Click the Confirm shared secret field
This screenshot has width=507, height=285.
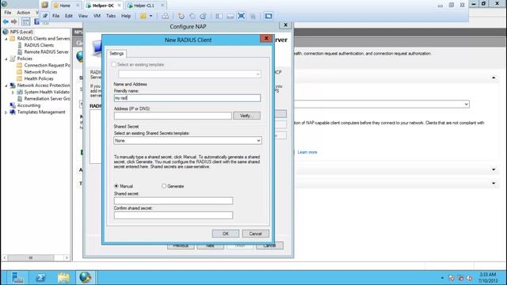click(x=173, y=215)
